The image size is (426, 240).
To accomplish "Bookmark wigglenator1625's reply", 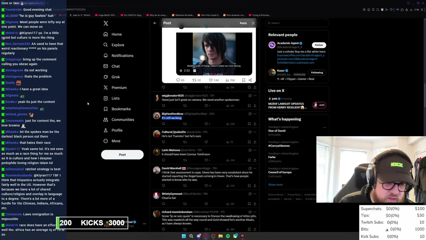I will (249, 106).
